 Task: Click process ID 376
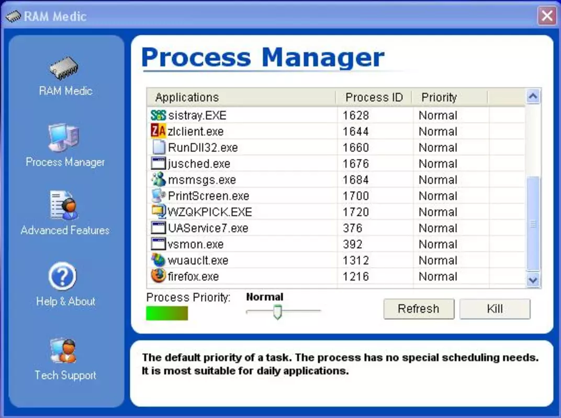tap(352, 228)
